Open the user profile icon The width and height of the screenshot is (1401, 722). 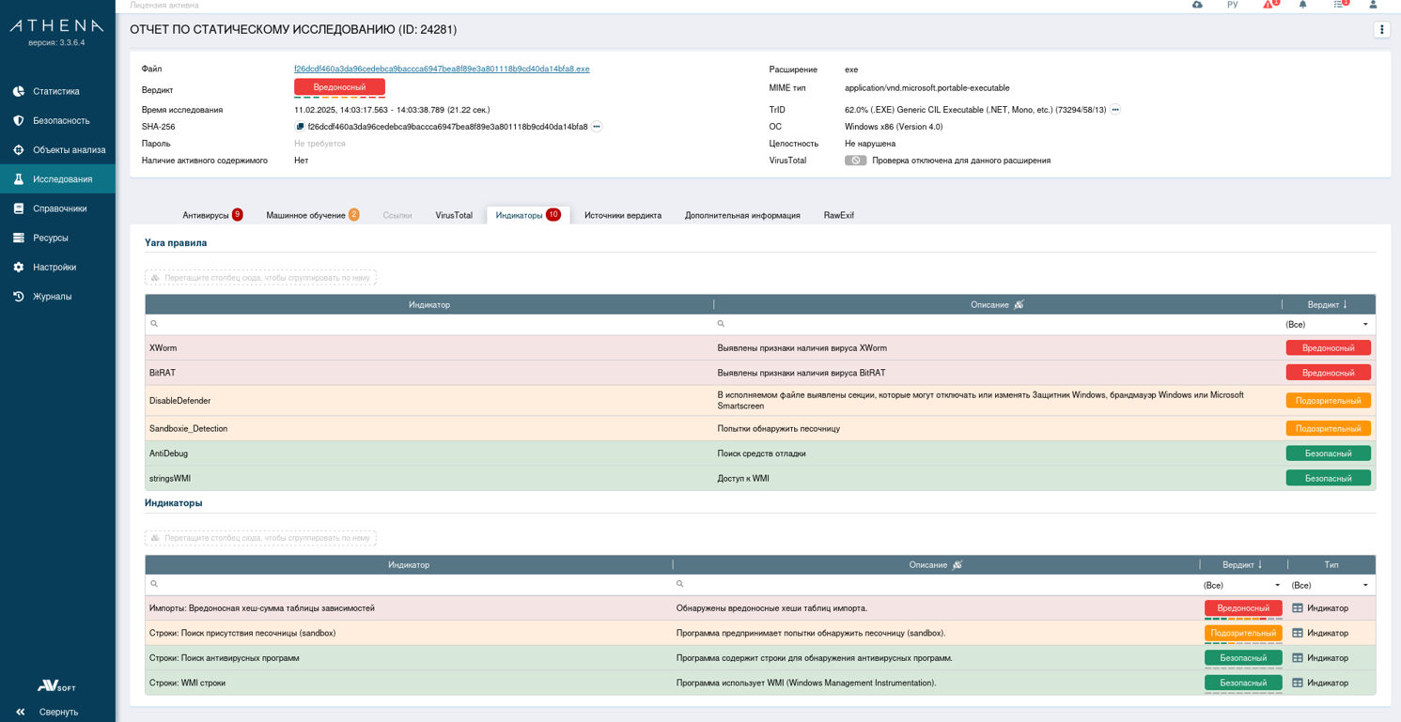point(1373,5)
